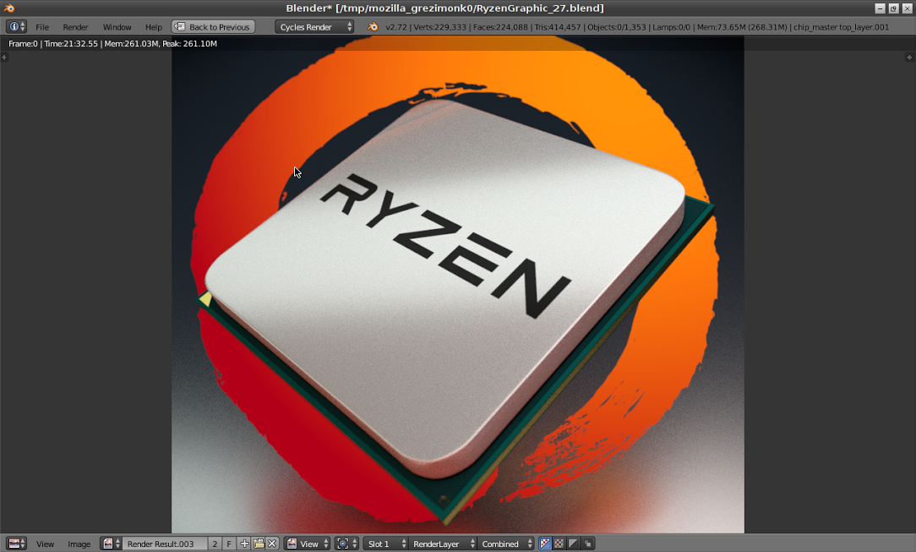
Task: Click the Render Result.003 name field
Action: [x=165, y=544]
